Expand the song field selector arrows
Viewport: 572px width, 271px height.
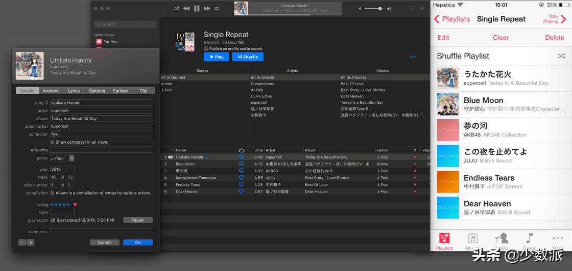47,103
